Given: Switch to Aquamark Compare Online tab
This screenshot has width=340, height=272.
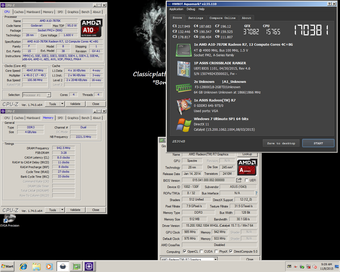Looking at the screenshot, I should (x=223, y=18).
